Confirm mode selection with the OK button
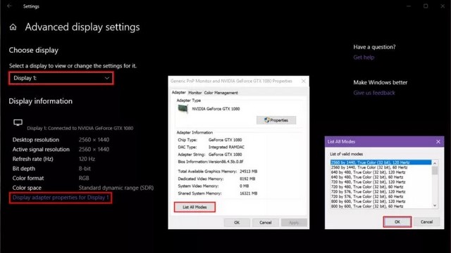Viewport: 451px width, 253px height. click(x=397, y=222)
